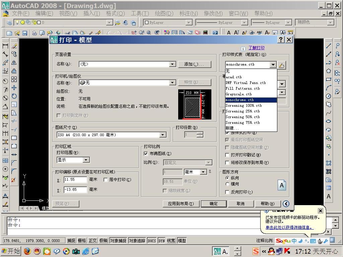Open the 了解打印 learn about plotting link
Screen dimensions: 343x257
(256, 48)
